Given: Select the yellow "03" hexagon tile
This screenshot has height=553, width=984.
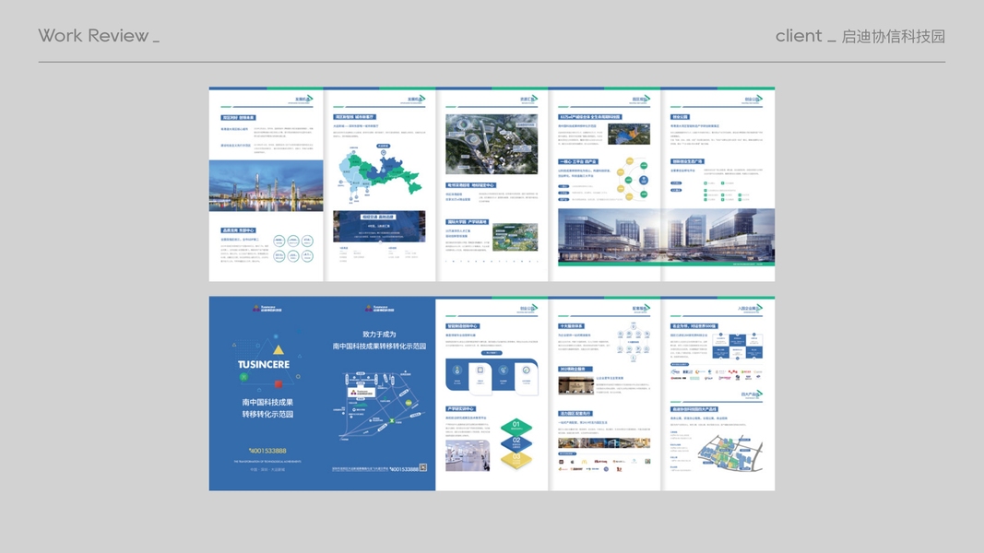Looking at the screenshot, I should click(516, 459).
